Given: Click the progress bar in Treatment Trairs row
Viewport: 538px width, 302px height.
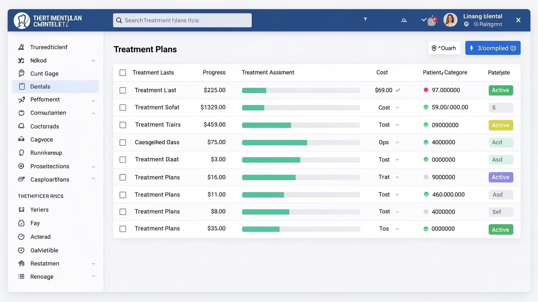Looking at the screenshot, I should point(301,125).
